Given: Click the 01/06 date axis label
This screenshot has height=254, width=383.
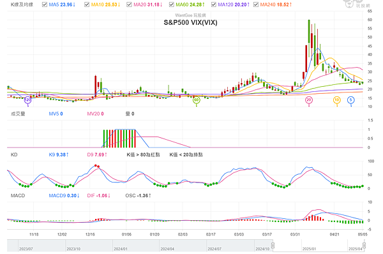Looking at the screenshot, I should pos(126,234).
